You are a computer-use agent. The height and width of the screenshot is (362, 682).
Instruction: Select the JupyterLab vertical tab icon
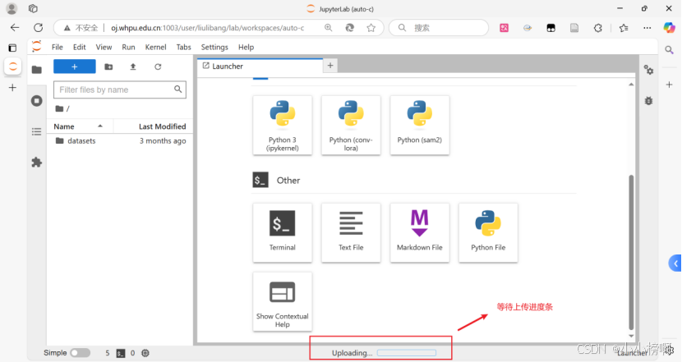(x=12, y=66)
